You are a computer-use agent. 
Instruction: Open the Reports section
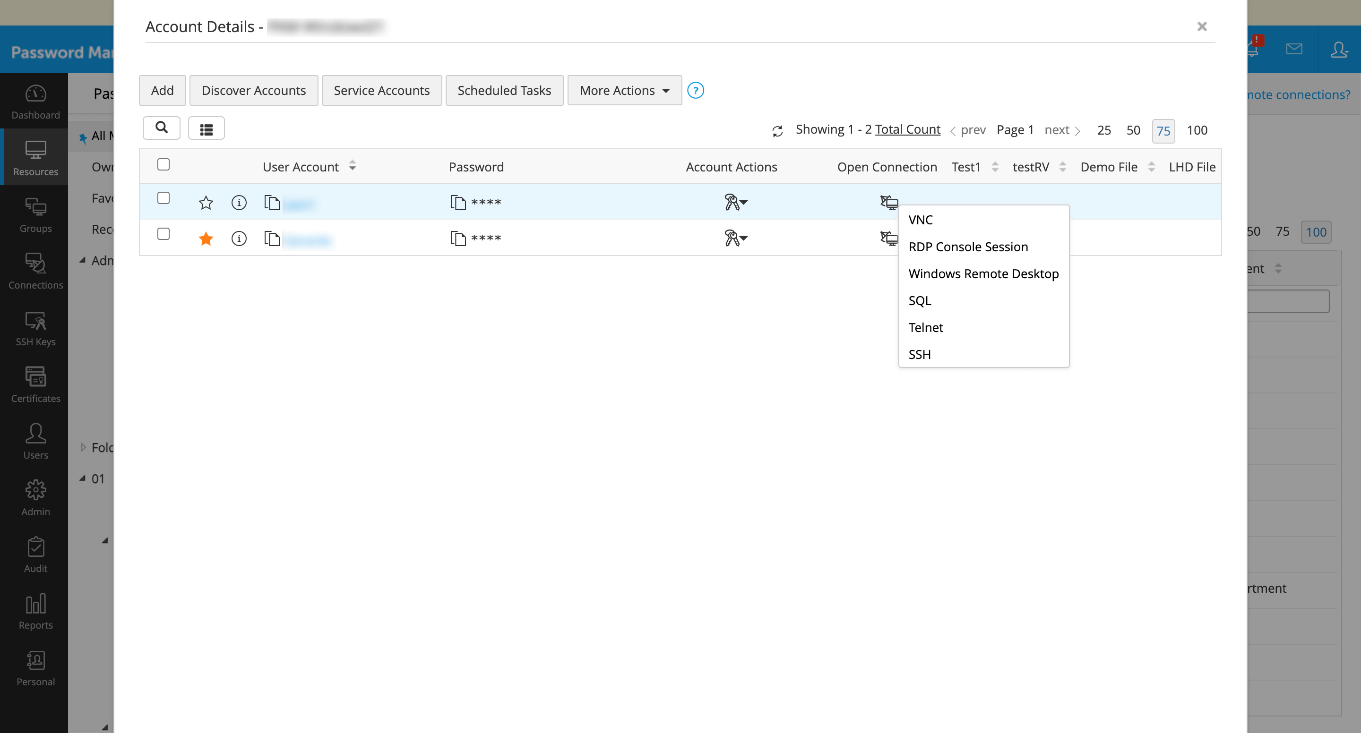pyautogui.click(x=35, y=611)
